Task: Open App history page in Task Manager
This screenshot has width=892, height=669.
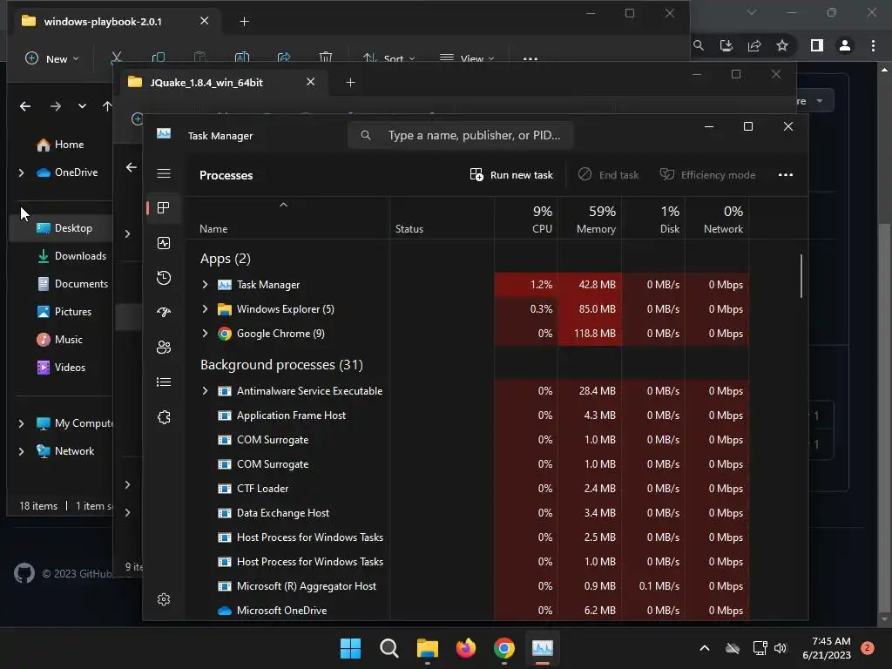Action: tap(164, 278)
